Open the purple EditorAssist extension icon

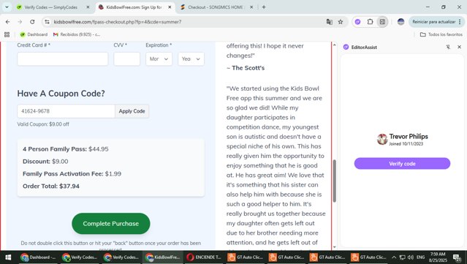pyautogui.click(x=357, y=22)
